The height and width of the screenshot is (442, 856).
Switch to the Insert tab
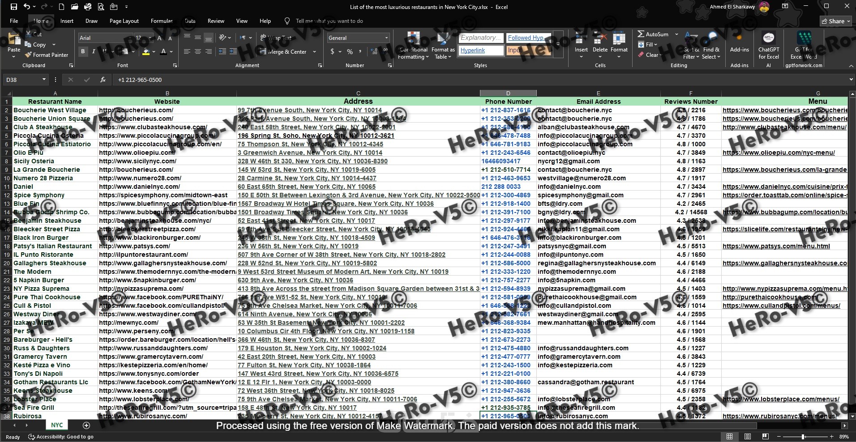pyautogui.click(x=67, y=21)
